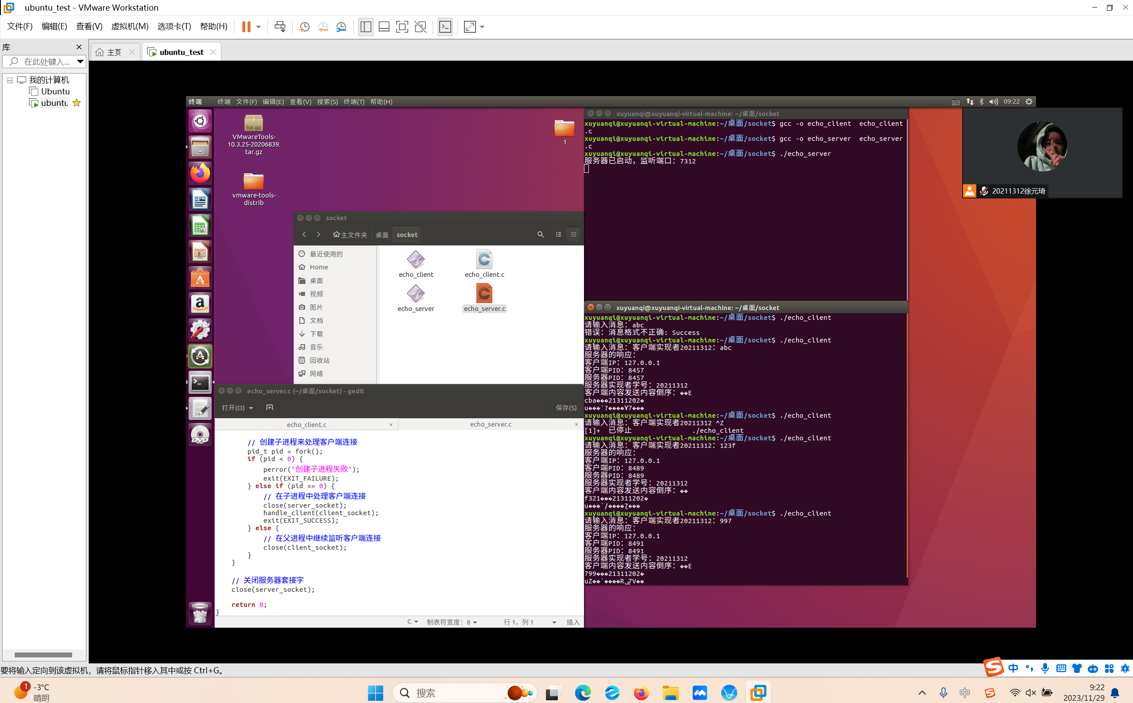This screenshot has height=703, width=1133.
Task: Toggle the Windows taskbar microphone icon
Action: [943, 693]
